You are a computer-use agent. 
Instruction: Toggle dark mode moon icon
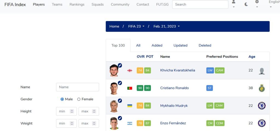click(246, 4)
